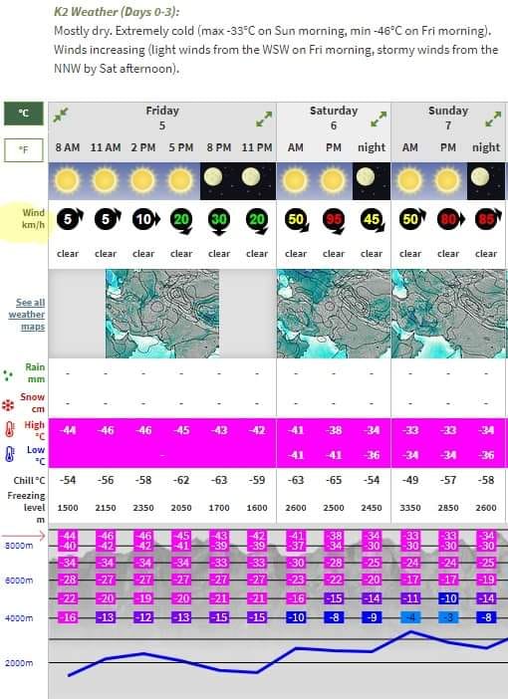Expand Friday using right green arrows icon
The image size is (508, 699).
coord(264,119)
